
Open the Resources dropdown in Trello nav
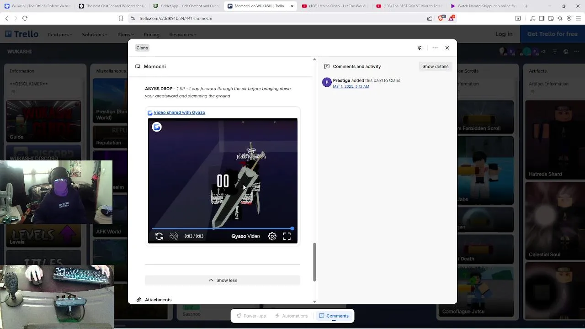coord(182,34)
